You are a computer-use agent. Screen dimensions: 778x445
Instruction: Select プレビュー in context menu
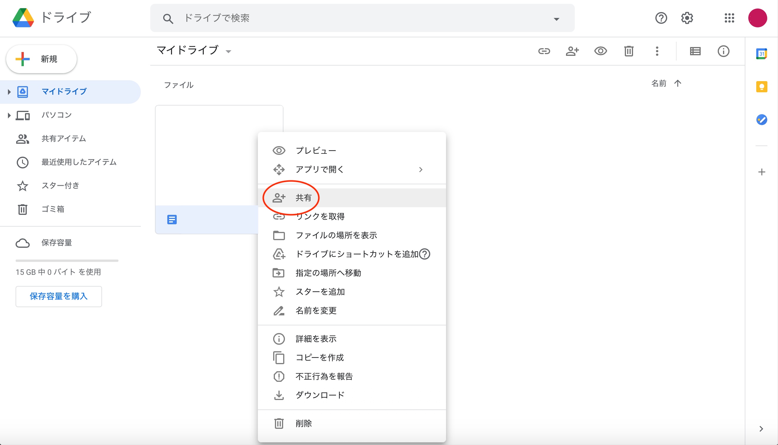point(352,150)
